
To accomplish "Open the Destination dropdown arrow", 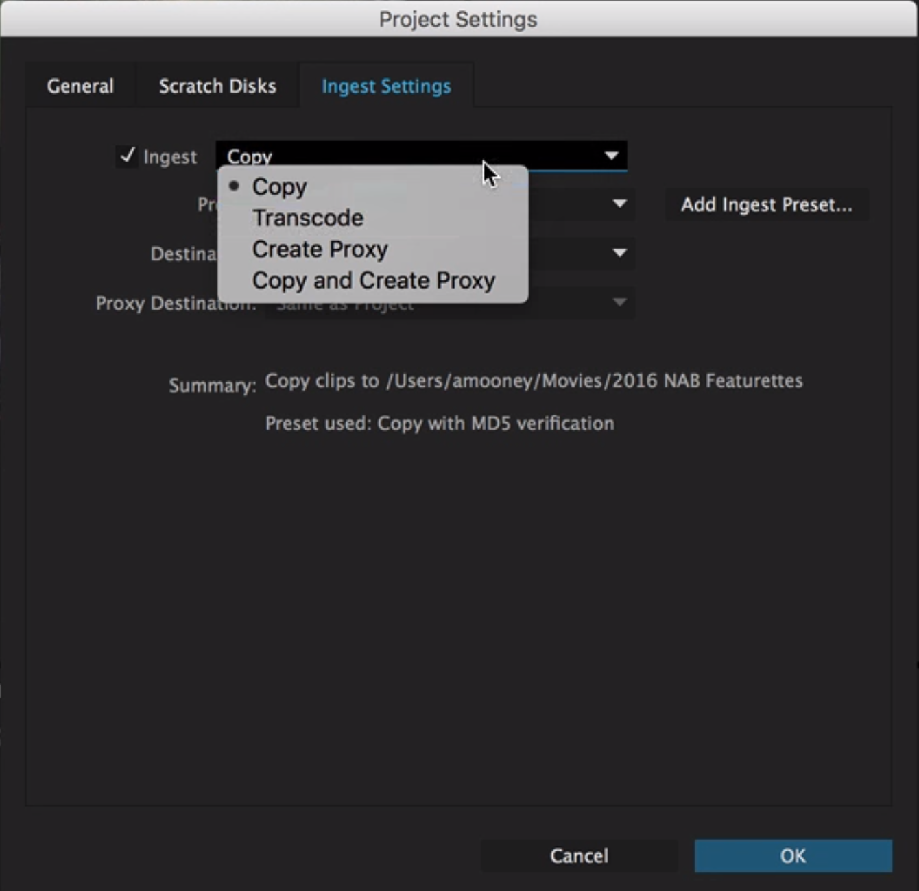I will tap(619, 253).
